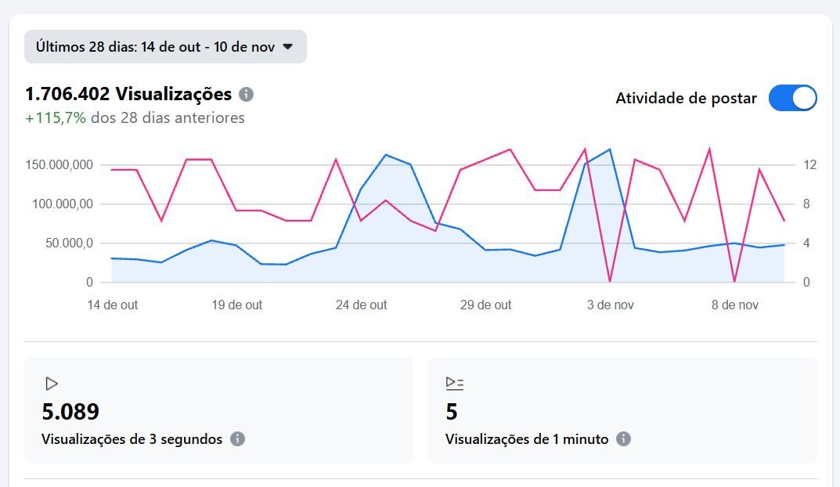840x487 pixels.
Task: Click the 8 de nov axis date label
Action: [734, 305]
